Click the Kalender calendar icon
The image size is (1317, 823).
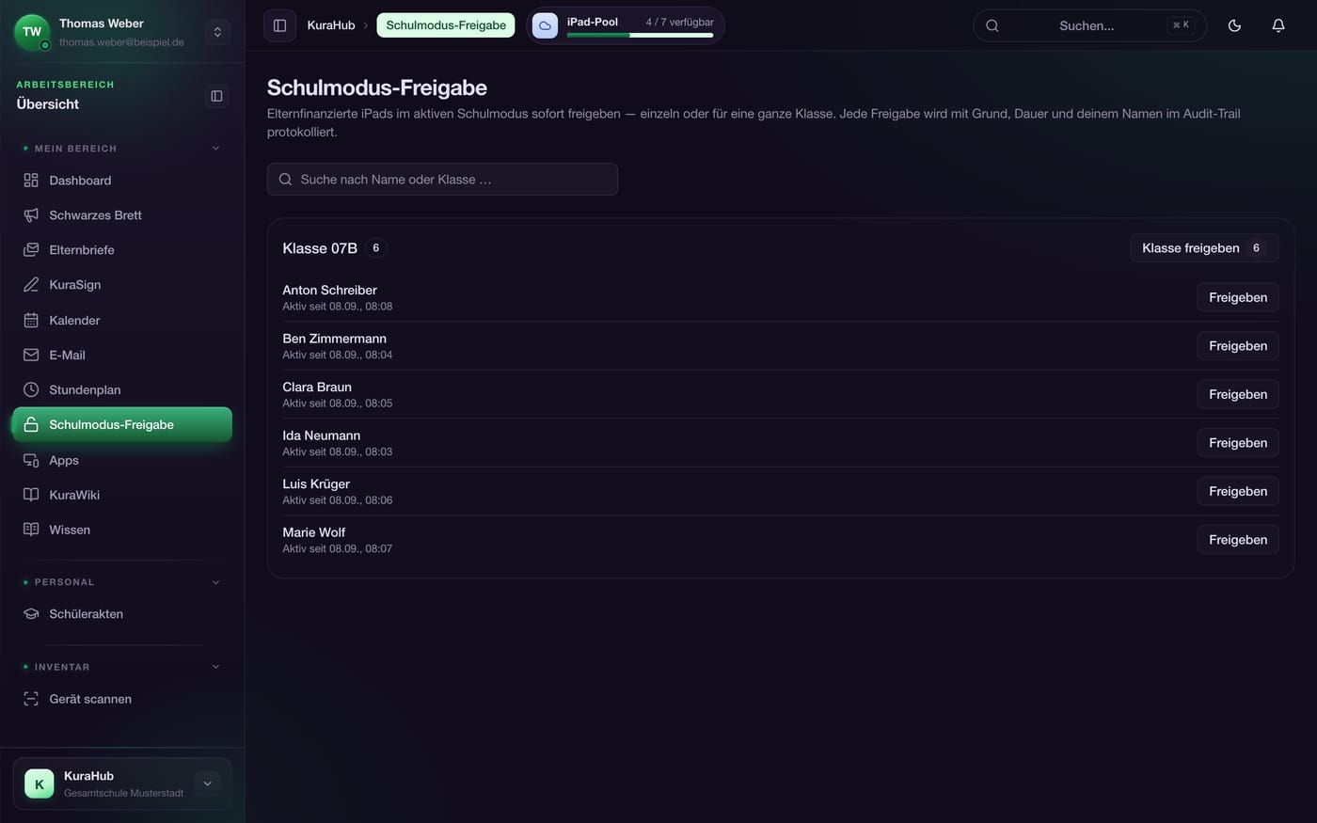[x=31, y=320]
